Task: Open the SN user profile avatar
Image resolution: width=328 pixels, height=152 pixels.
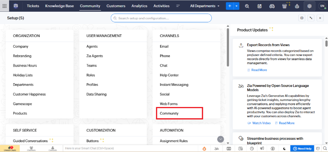Action: 322,6
